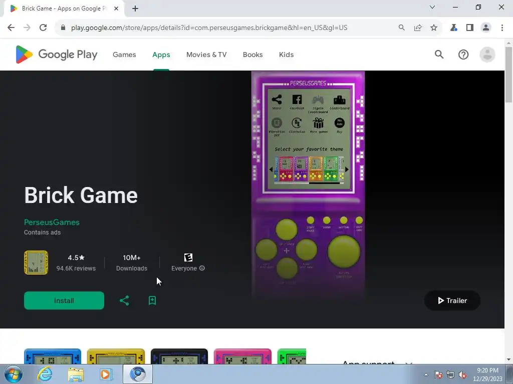513x384 pixels.
Task: Reload the current page
Action: click(x=43, y=28)
